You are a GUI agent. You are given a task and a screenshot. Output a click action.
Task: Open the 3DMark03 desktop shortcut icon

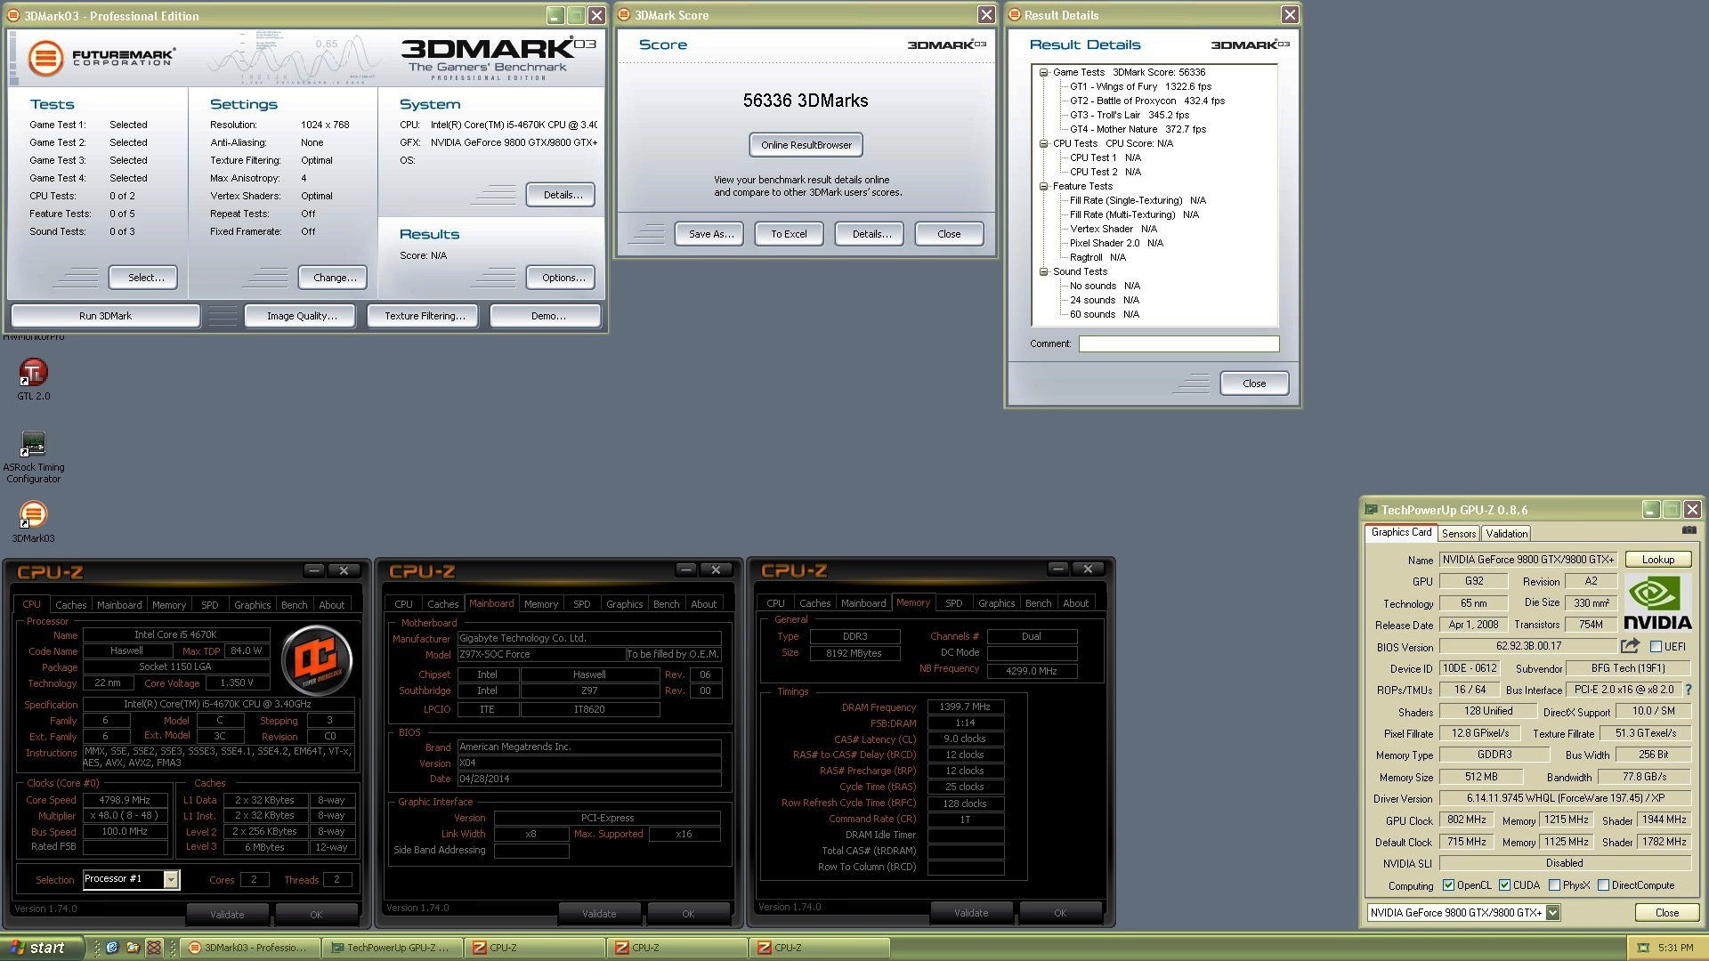pyautogui.click(x=34, y=514)
